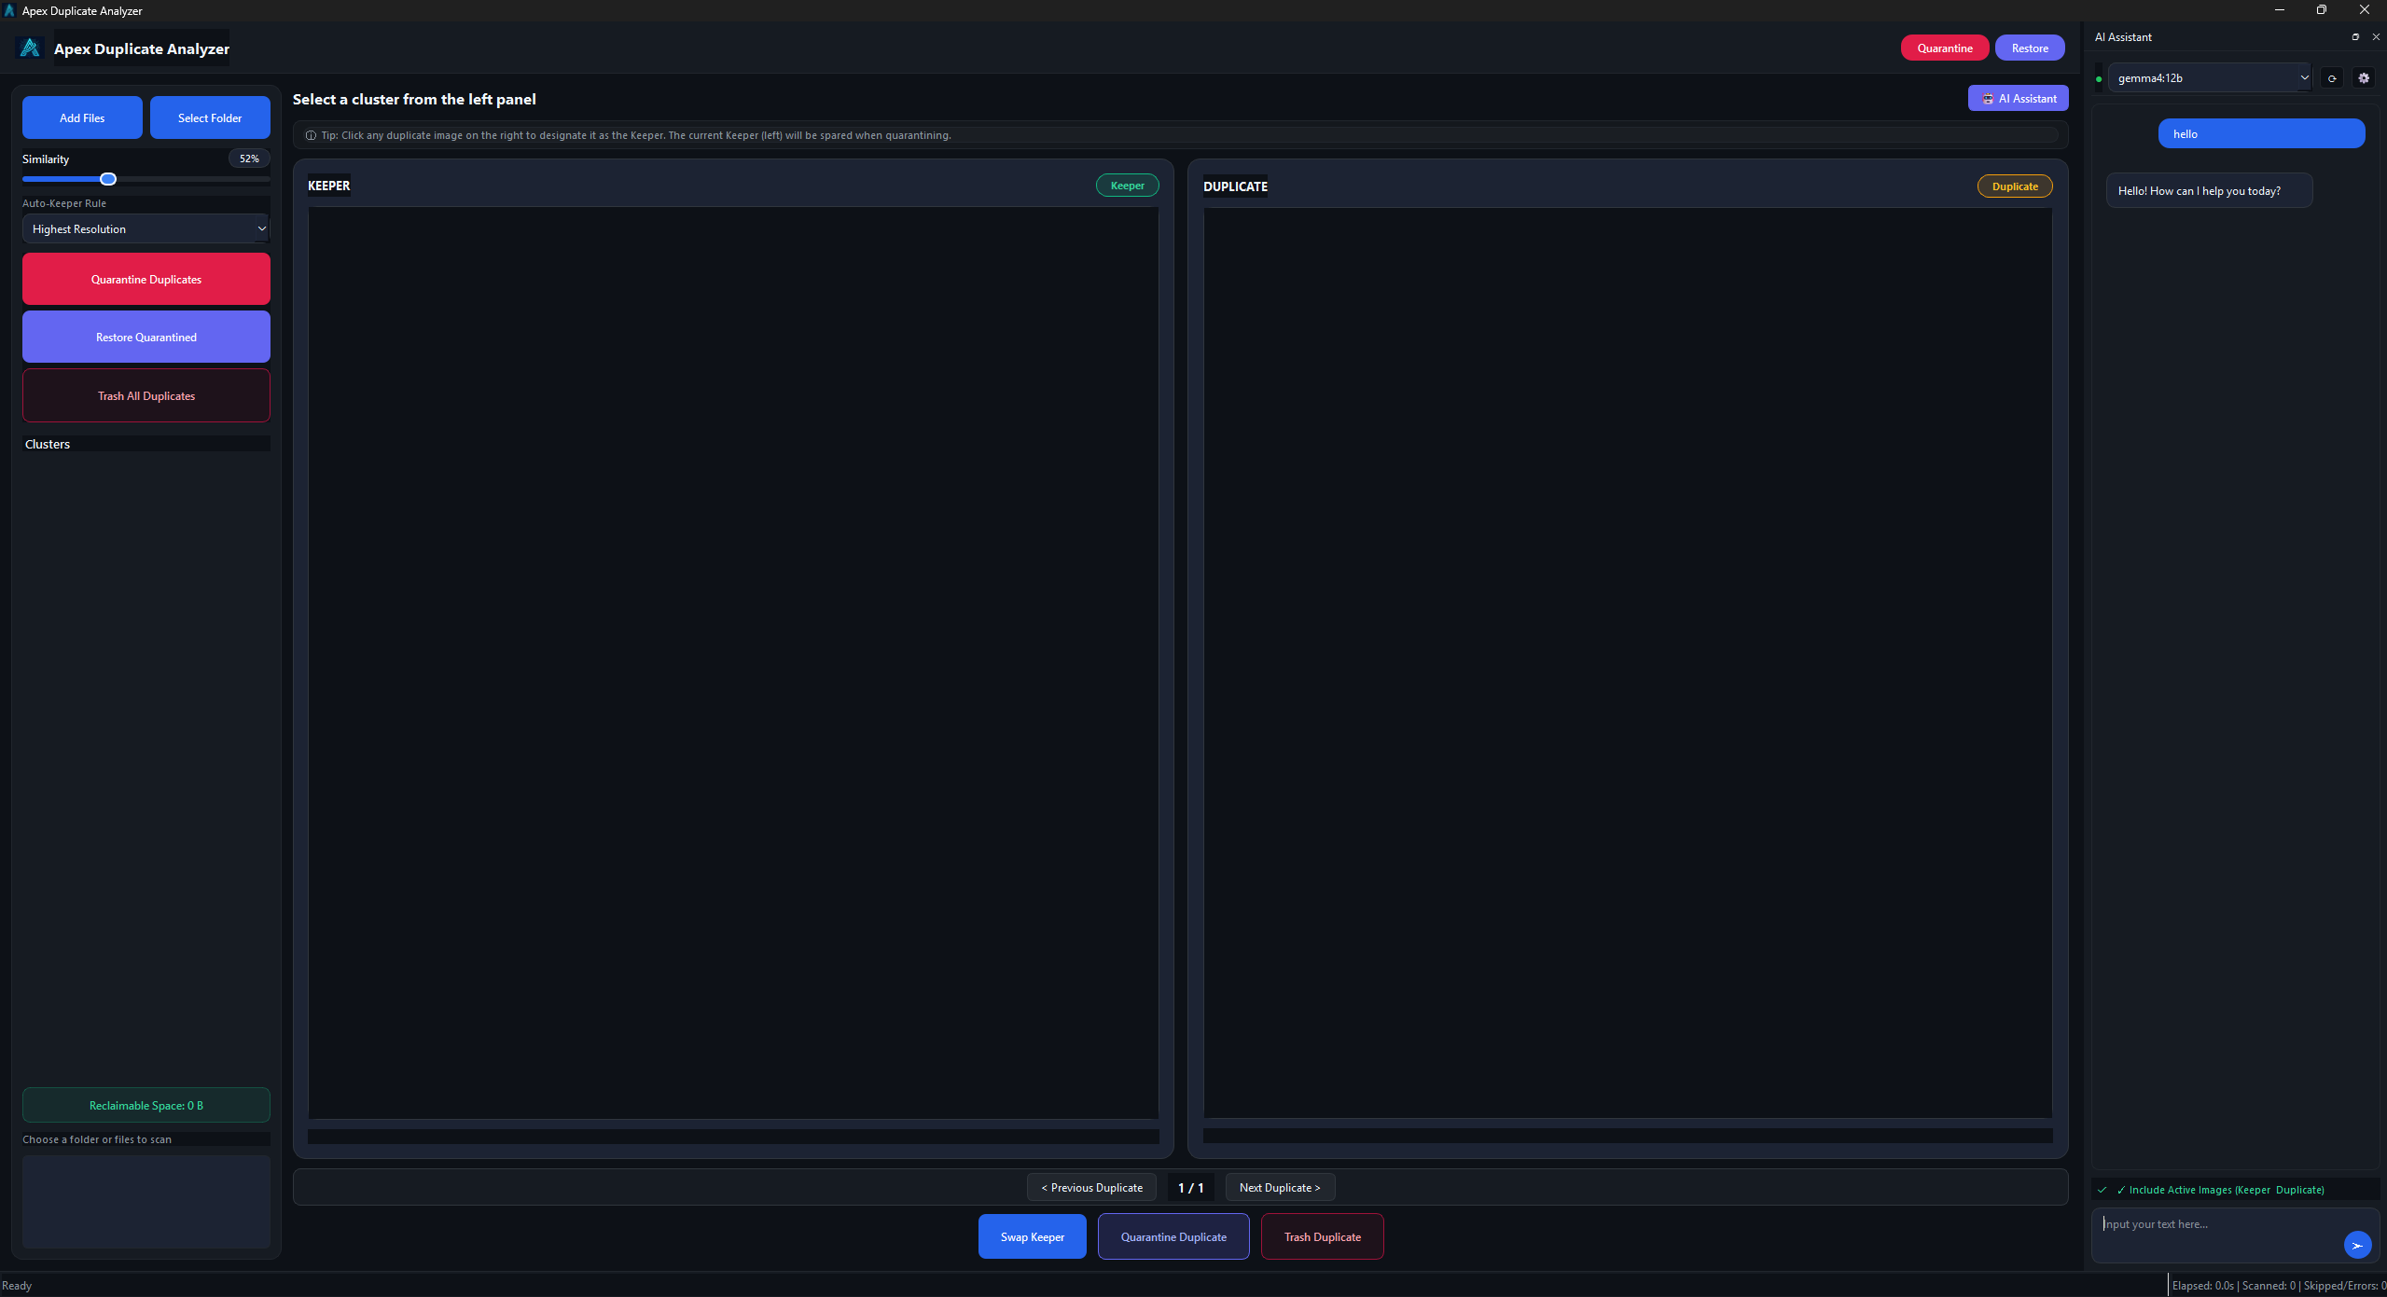The height and width of the screenshot is (1297, 2387).
Task: Click the 52% similarity value
Action: [249, 159]
